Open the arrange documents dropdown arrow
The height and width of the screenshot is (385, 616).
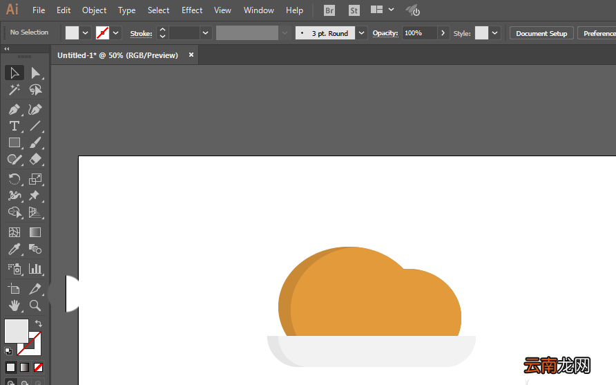(x=391, y=10)
